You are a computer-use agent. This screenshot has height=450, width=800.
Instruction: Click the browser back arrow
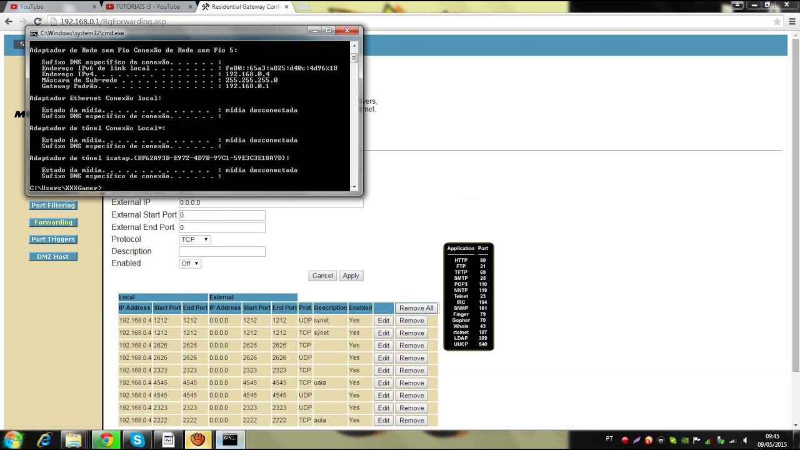[8, 21]
